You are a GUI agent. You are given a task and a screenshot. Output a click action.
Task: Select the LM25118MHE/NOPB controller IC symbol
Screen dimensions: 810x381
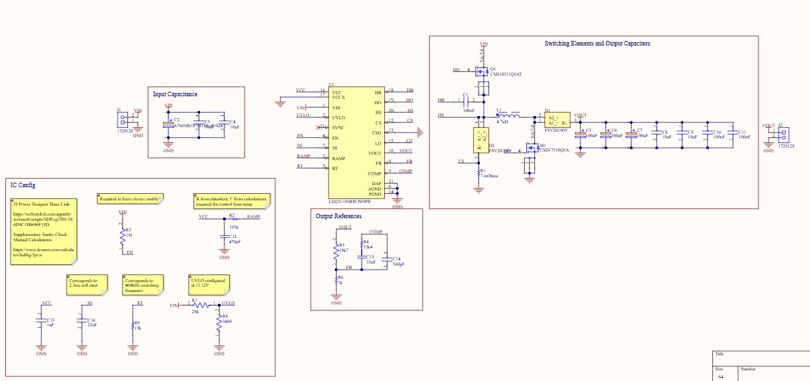click(356, 142)
